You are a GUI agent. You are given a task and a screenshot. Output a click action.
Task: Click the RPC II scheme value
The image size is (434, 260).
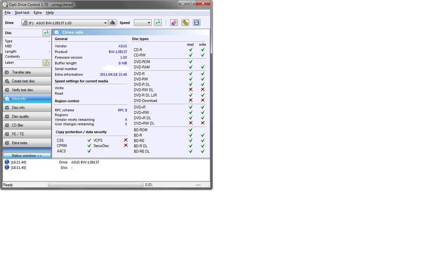tap(123, 110)
